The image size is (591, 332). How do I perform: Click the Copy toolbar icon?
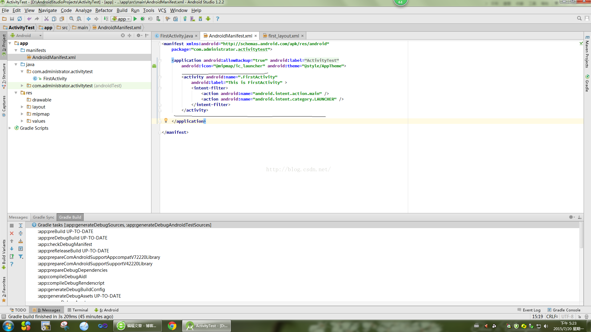(54, 19)
